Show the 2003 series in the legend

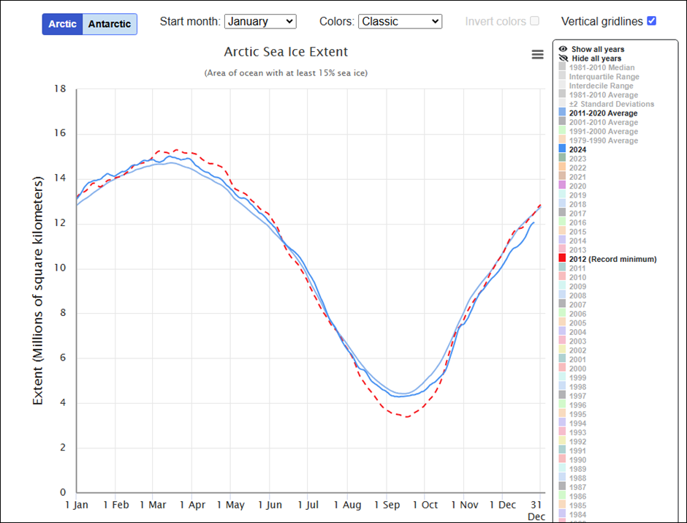coord(577,341)
